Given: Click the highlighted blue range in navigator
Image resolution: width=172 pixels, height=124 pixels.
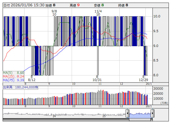Looking at the screenshot, I should [x=140, y=114].
